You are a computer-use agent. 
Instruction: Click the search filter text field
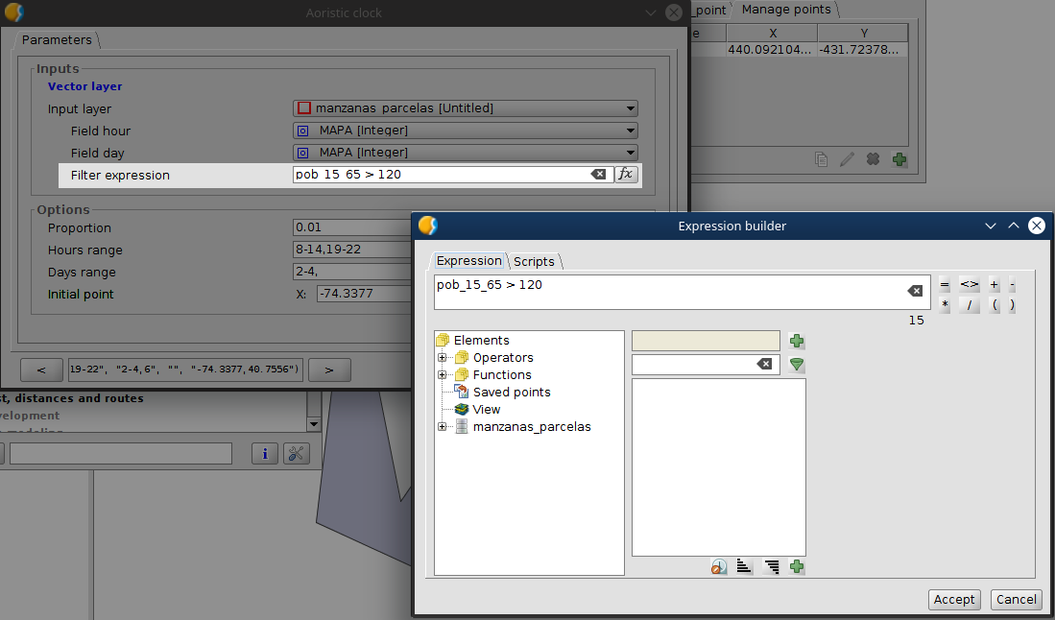(695, 365)
